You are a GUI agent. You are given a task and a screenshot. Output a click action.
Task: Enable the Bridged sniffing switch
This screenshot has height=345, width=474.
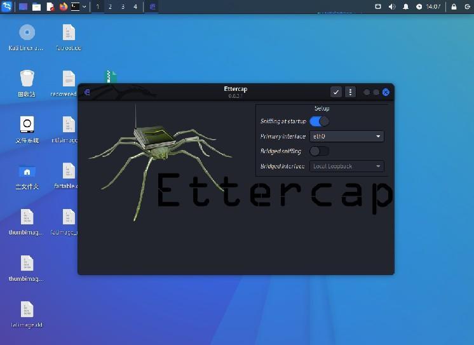click(x=320, y=151)
